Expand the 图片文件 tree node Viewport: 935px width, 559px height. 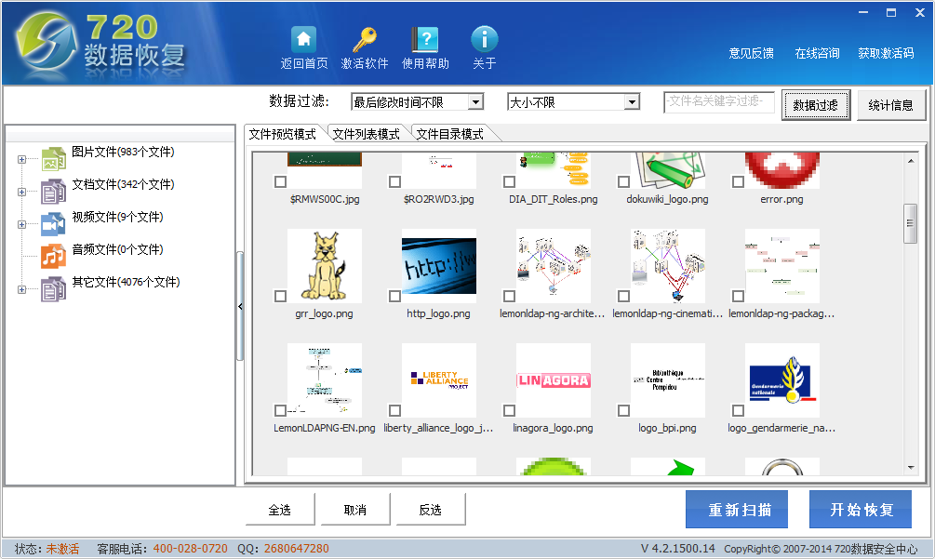tap(21, 160)
